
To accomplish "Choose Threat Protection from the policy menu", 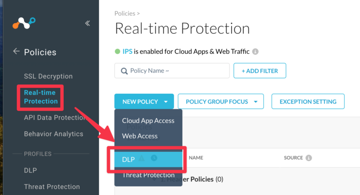I will click(148, 175).
